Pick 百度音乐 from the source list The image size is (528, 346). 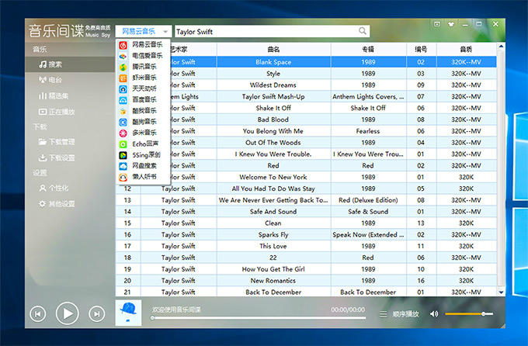tap(143, 99)
